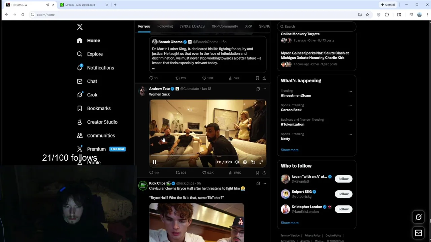Open Notifications in sidebar
This screenshot has width=431, height=242.
click(x=95, y=68)
